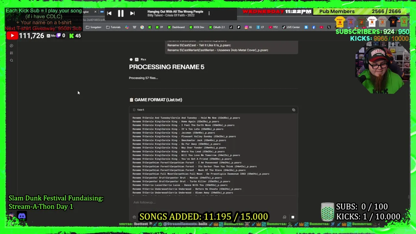Open the FP Kick bookmark
Screen dimensions: 416x234
click(x=159, y=27)
